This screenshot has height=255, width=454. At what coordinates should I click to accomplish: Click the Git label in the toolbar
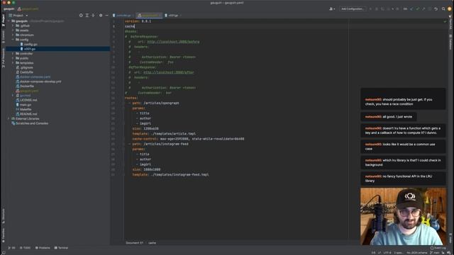(x=405, y=9)
